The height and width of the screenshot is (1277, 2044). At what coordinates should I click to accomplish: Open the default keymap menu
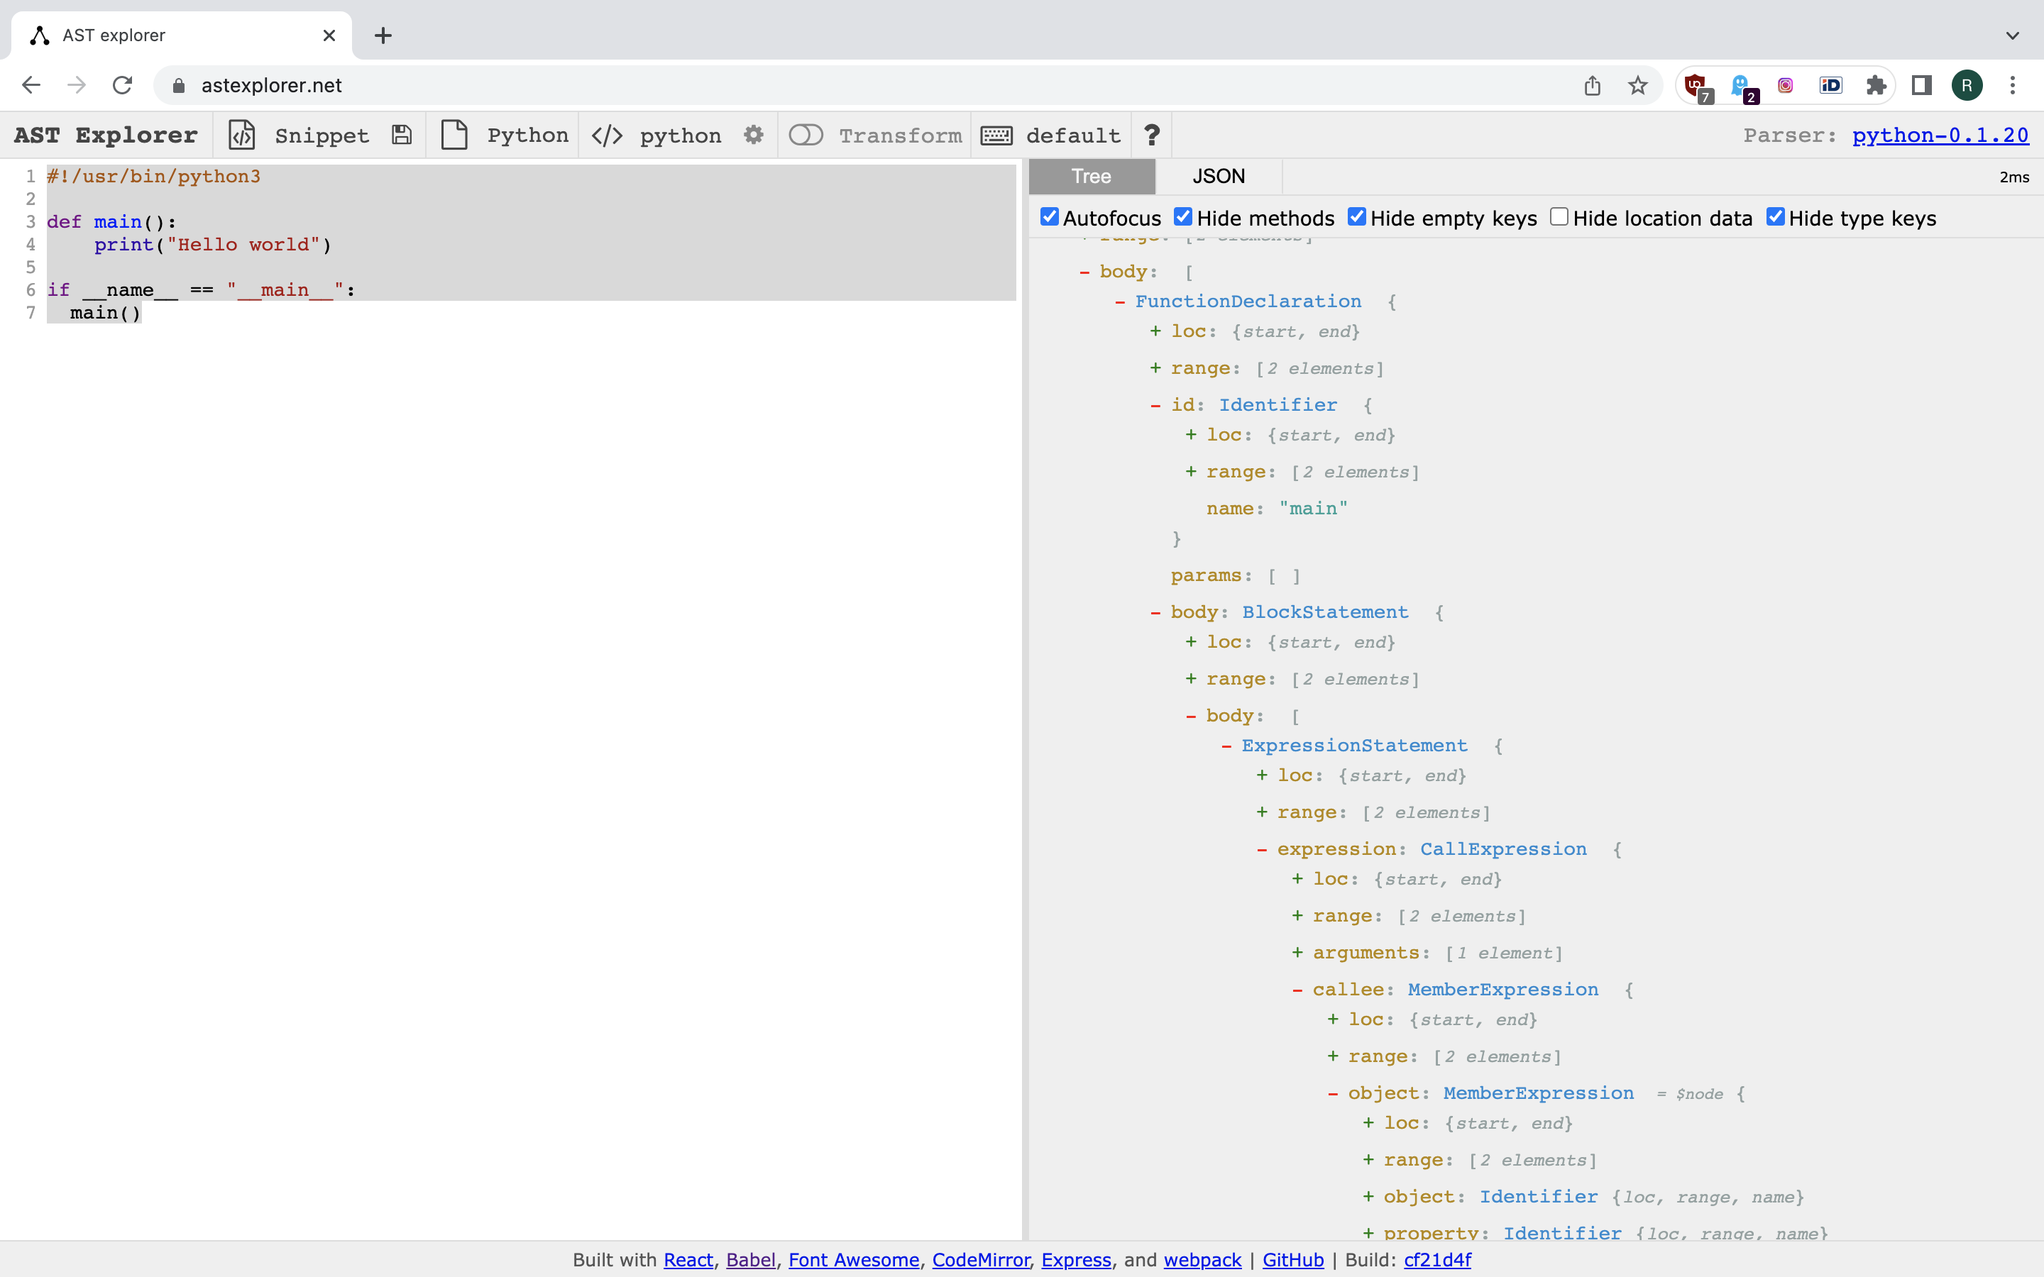coord(1074,135)
